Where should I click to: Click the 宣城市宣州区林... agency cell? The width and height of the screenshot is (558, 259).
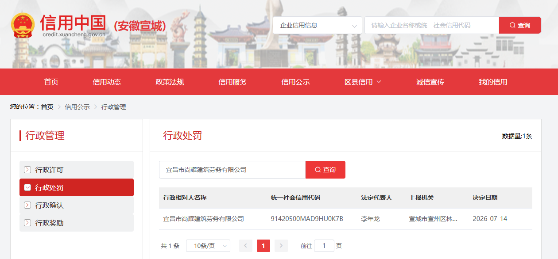pyautogui.click(x=433, y=219)
